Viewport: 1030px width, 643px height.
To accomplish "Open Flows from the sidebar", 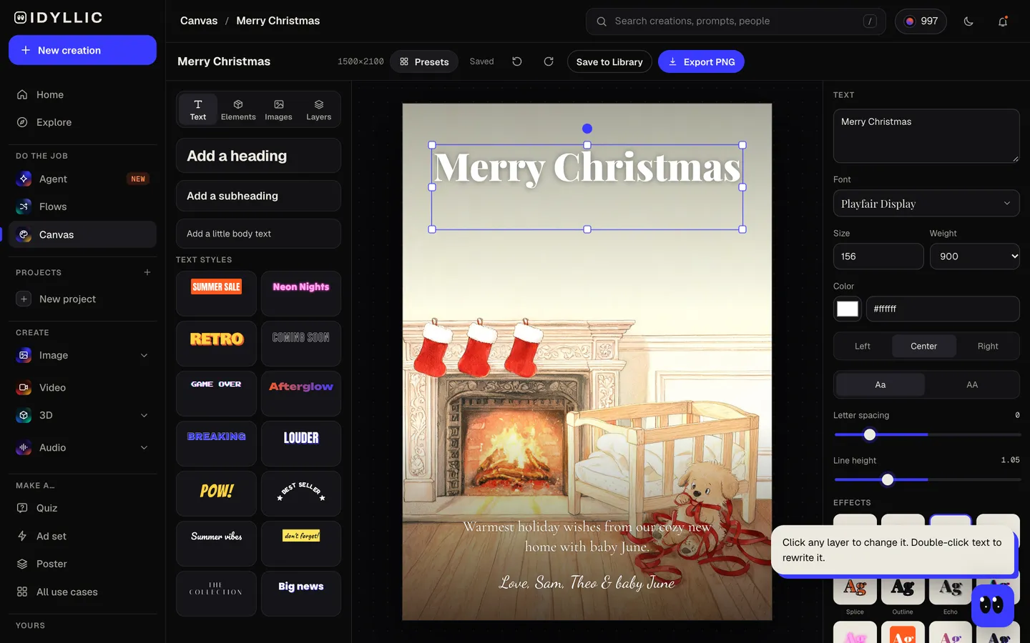I will point(82,206).
